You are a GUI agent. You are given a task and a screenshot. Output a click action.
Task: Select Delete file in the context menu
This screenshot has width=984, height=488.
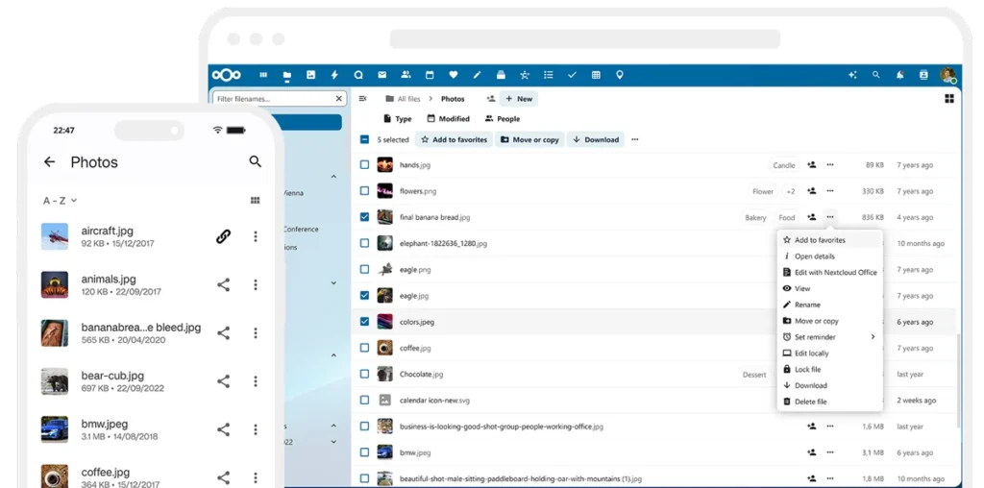[x=810, y=402]
